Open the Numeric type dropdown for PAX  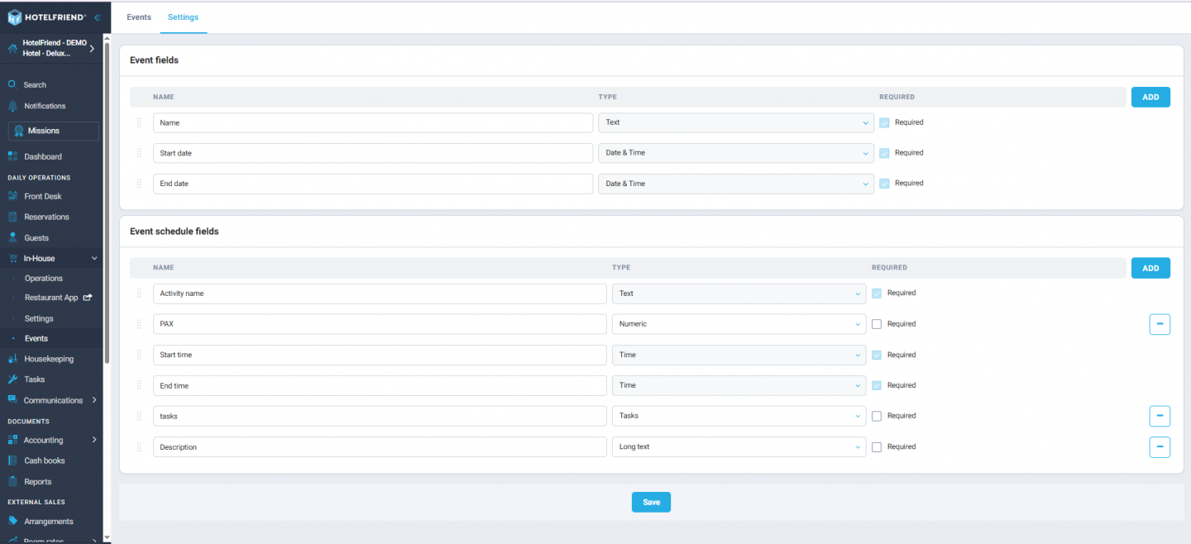pyautogui.click(x=739, y=324)
